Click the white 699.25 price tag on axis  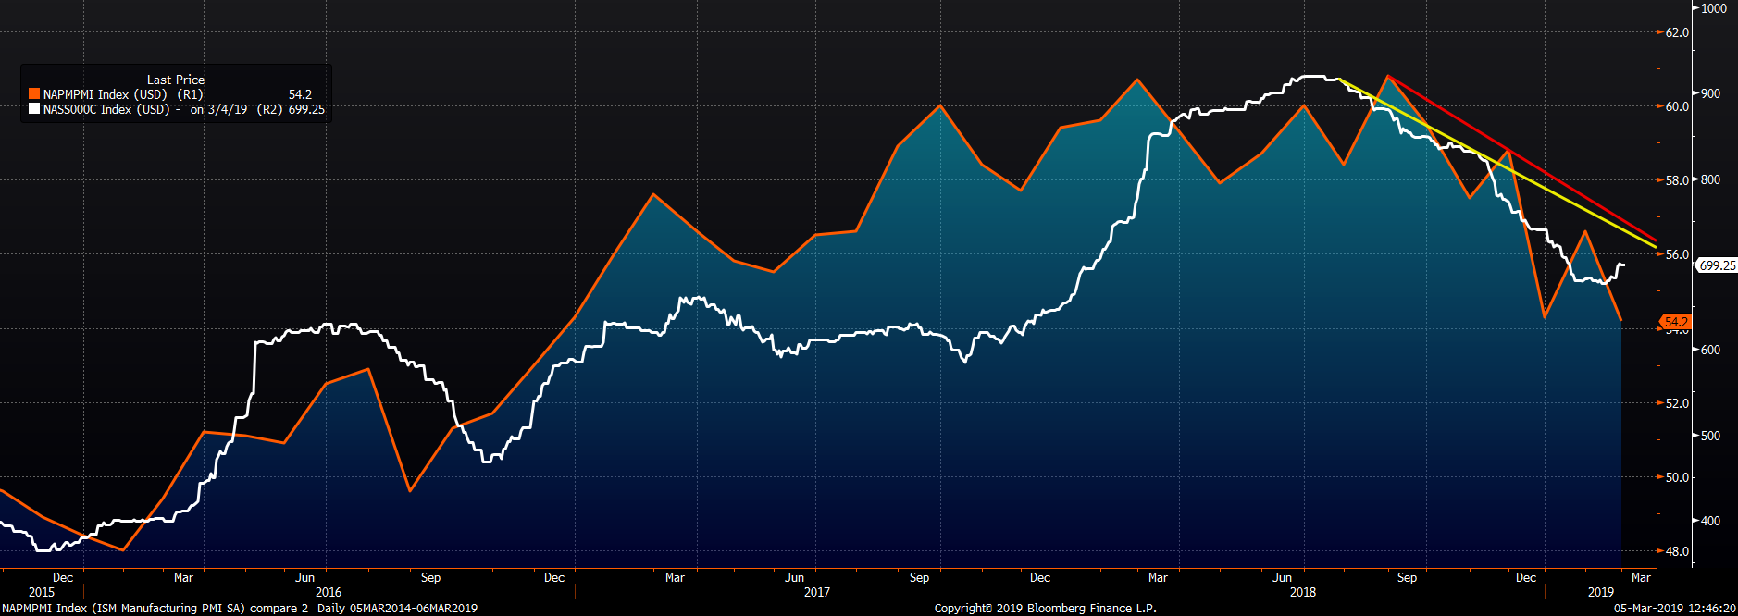(x=1717, y=265)
